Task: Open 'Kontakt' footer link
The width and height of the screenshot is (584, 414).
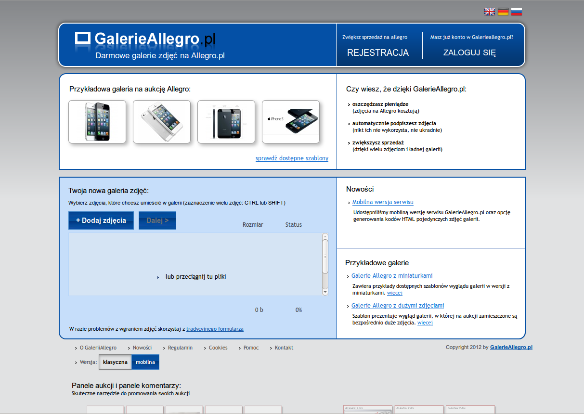Action: (284, 348)
